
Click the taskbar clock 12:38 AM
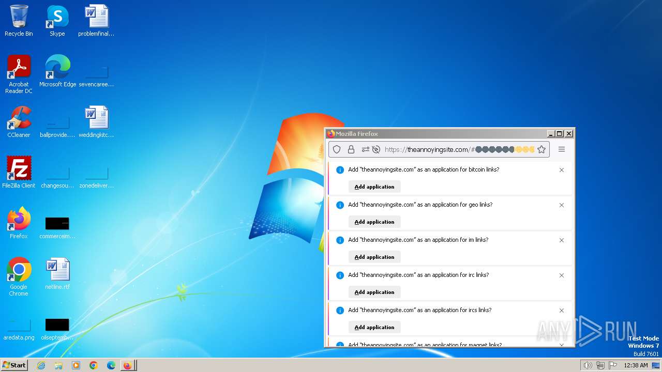[636, 365]
